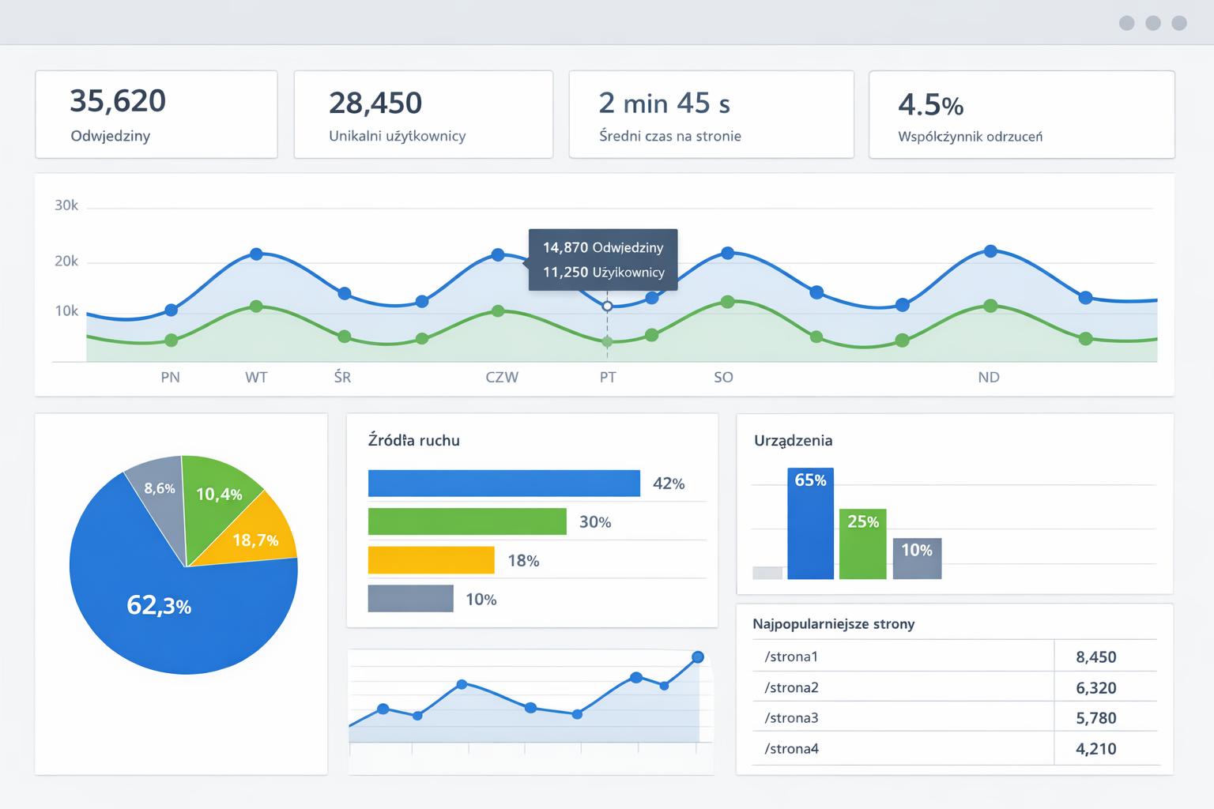Click the yellow 18% traffic source bar
The width and height of the screenshot is (1214, 809).
click(x=432, y=560)
